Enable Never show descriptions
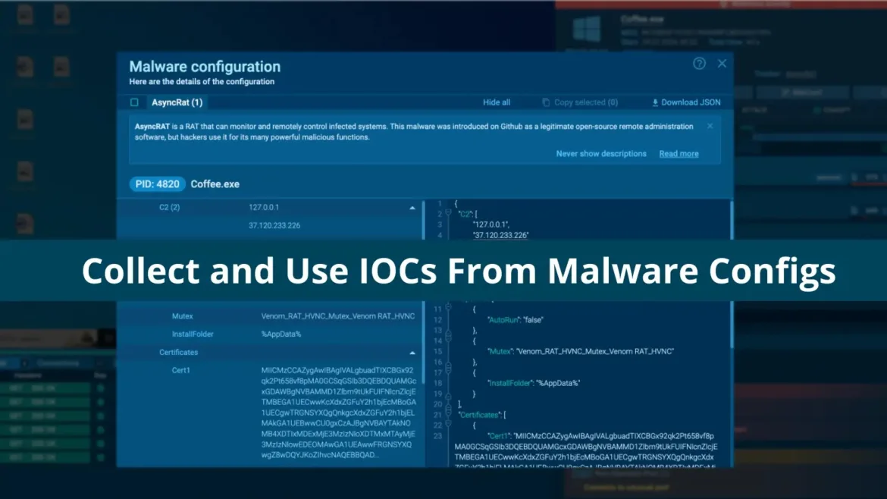The width and height of the screenshot is (887, 499). pyautogui.click(x=601, y=153)
